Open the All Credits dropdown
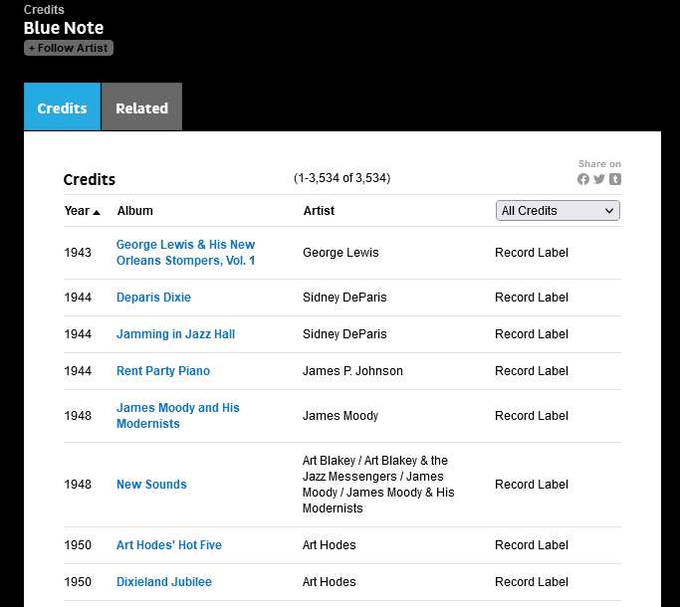 [558, 211]
